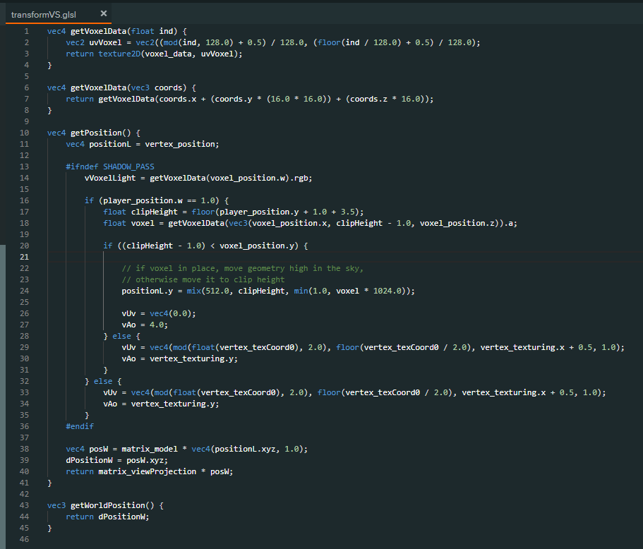Place cursor on empty line 21
The image size is (643, 549).
[x=344, y=257]
